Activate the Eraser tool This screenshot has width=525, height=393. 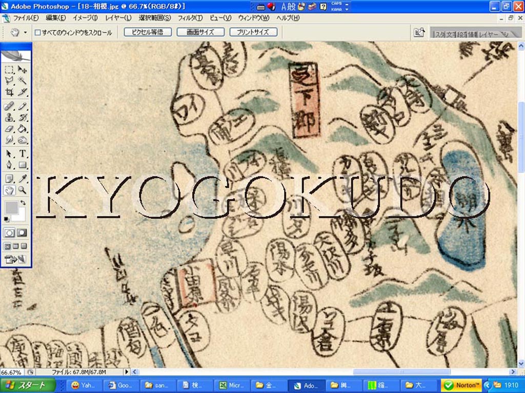[x=9, y=128]
